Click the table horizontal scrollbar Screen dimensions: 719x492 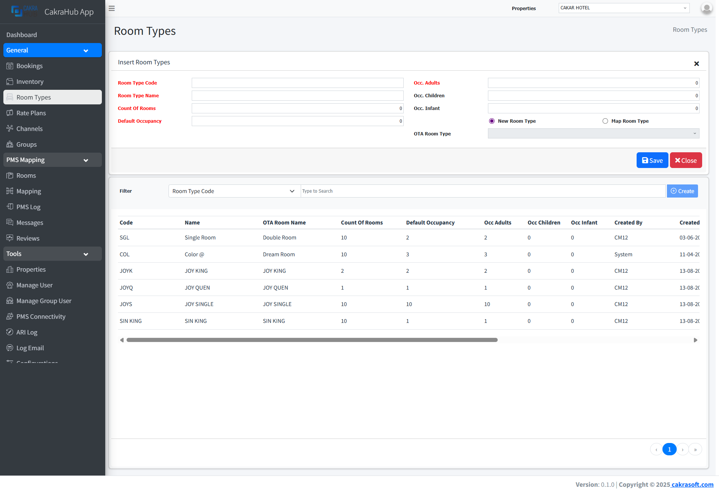312,340
